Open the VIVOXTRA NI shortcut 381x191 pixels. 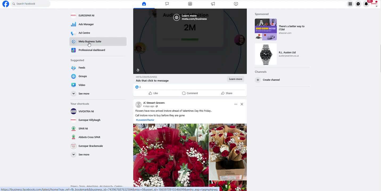pyautogui.click(x=98, y=111)
